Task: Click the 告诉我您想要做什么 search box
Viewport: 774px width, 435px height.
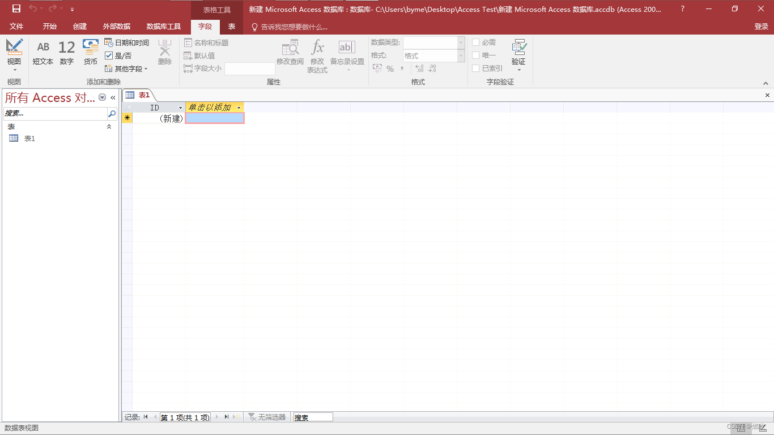Action: (290, 27)
